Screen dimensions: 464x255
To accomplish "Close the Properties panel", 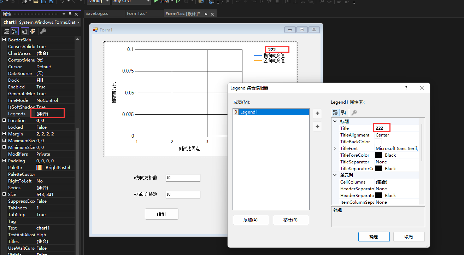I will [77, 14].
